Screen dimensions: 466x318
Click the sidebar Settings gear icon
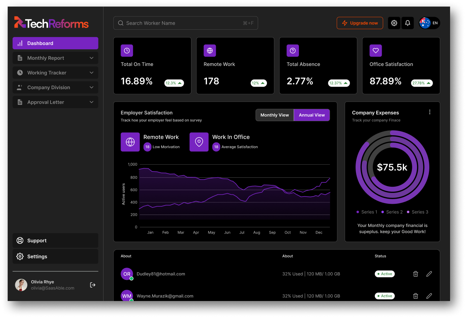(20, 256)
